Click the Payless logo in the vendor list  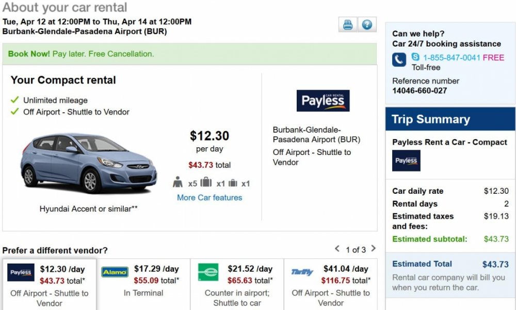coord(20,272)
